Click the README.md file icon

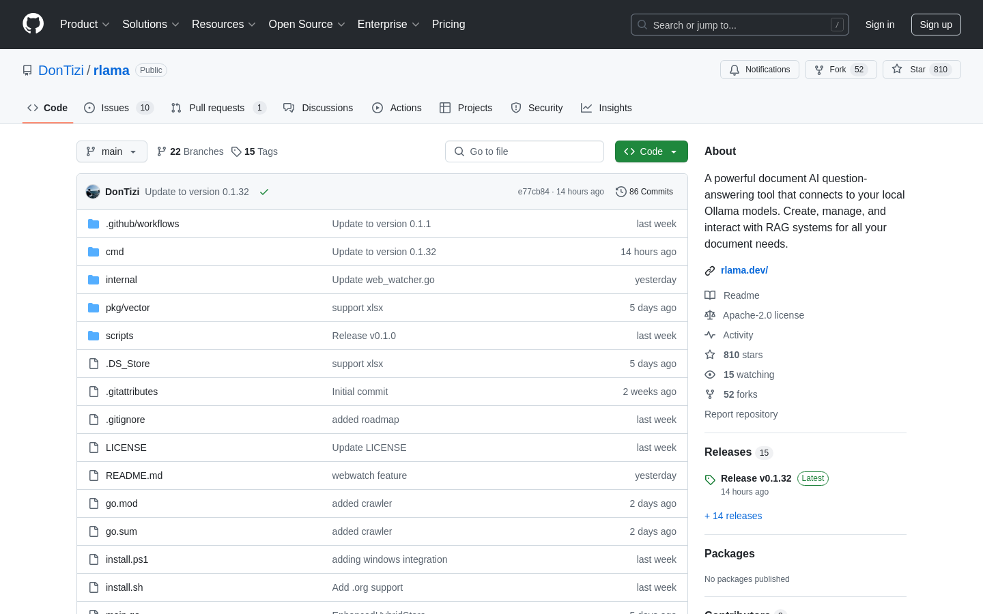pyautogui.click(x=94, y=476)
